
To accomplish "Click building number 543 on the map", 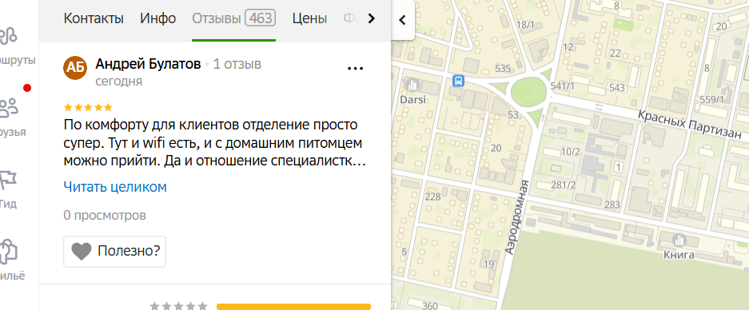I will coord(616,87).
